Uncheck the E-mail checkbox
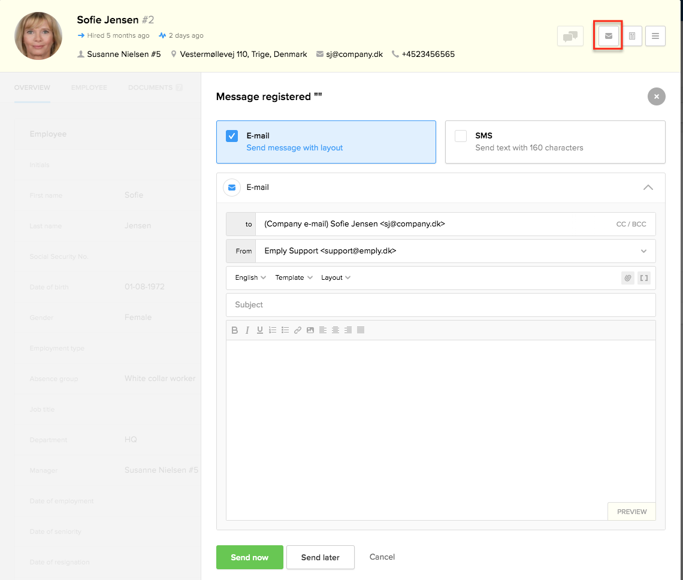683x580 pixels. pos(232,136)
